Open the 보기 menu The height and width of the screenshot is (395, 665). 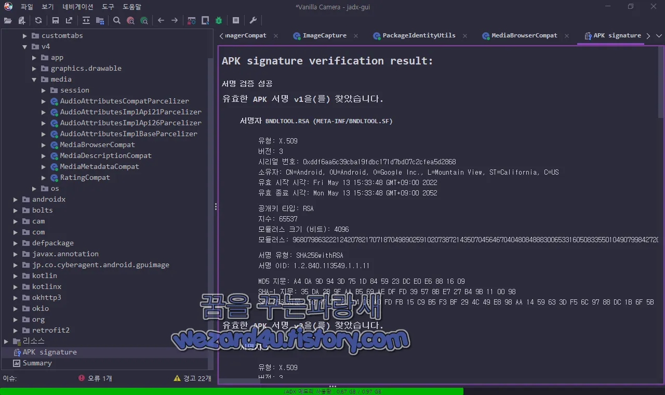[48, 7]
